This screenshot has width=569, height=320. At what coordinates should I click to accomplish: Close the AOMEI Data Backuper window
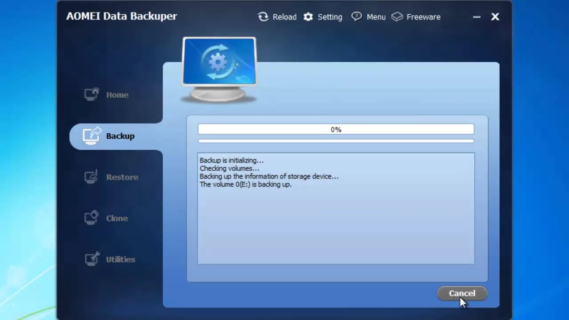[x=495, y=17]
